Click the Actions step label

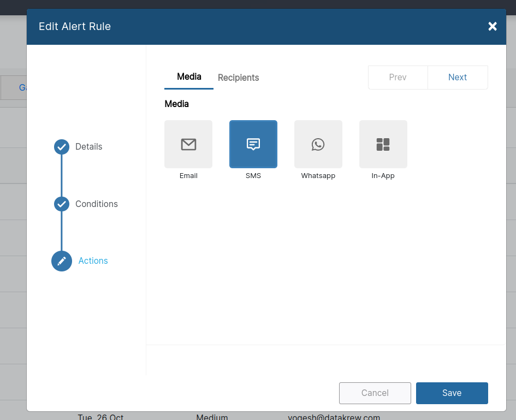[93, 261]
